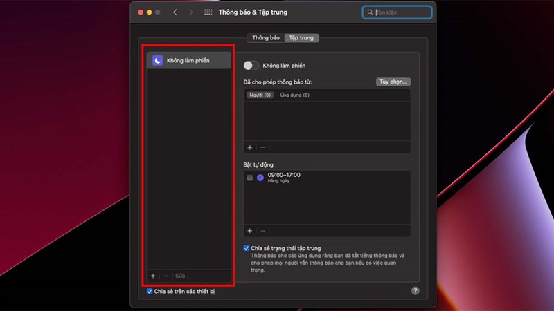Viewport: 554px width, 311px height.
Task: Click the purple moon icon in sidebar
Action: coord(158,60)
